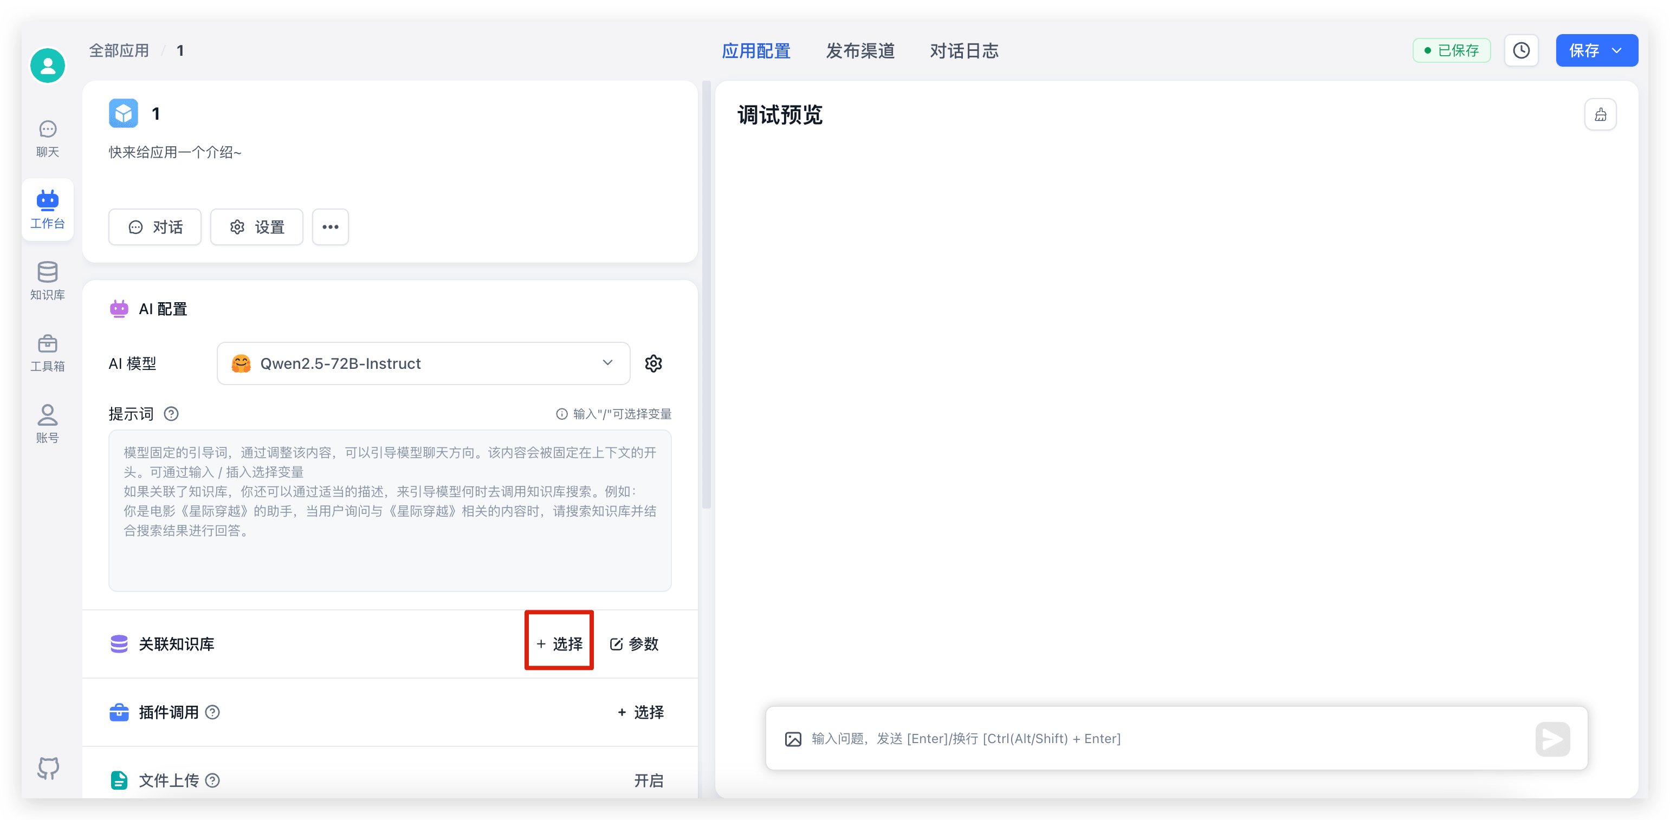Screen dimensions: 1670x820
Task: Open the three-dots more options menu
Action: click(x=330, y=227)
